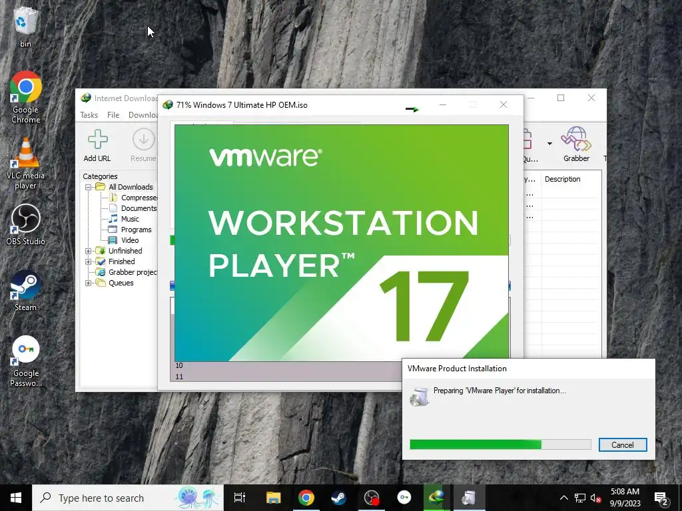The image size is (682, 511).
Task: Open Task View on the taskbar
Action: click(x=240, y=498)
